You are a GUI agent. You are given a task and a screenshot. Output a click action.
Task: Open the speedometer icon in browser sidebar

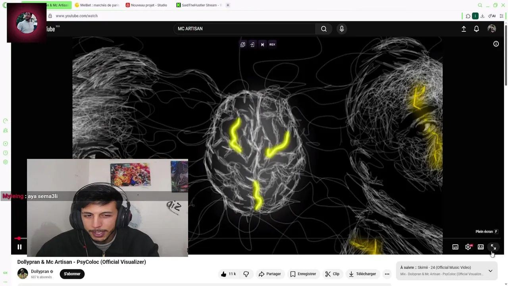click(5, 121)
